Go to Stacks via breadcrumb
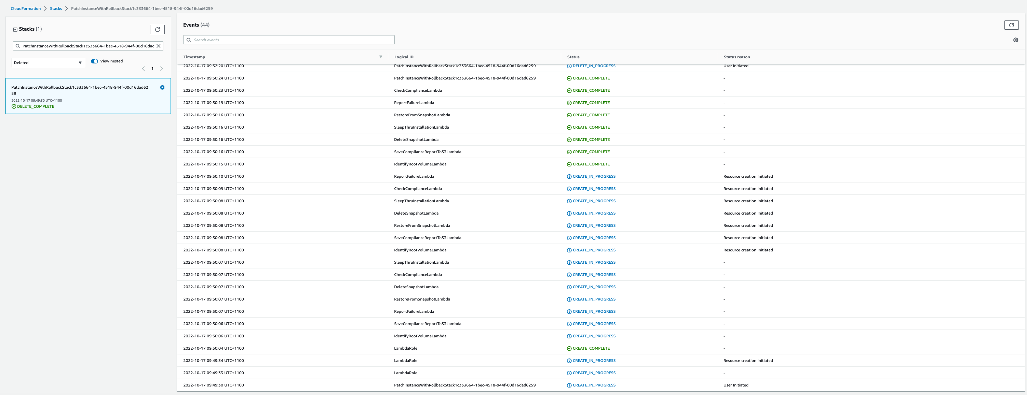The height and width of the screenshot is (395, 1027). [55, 8]
